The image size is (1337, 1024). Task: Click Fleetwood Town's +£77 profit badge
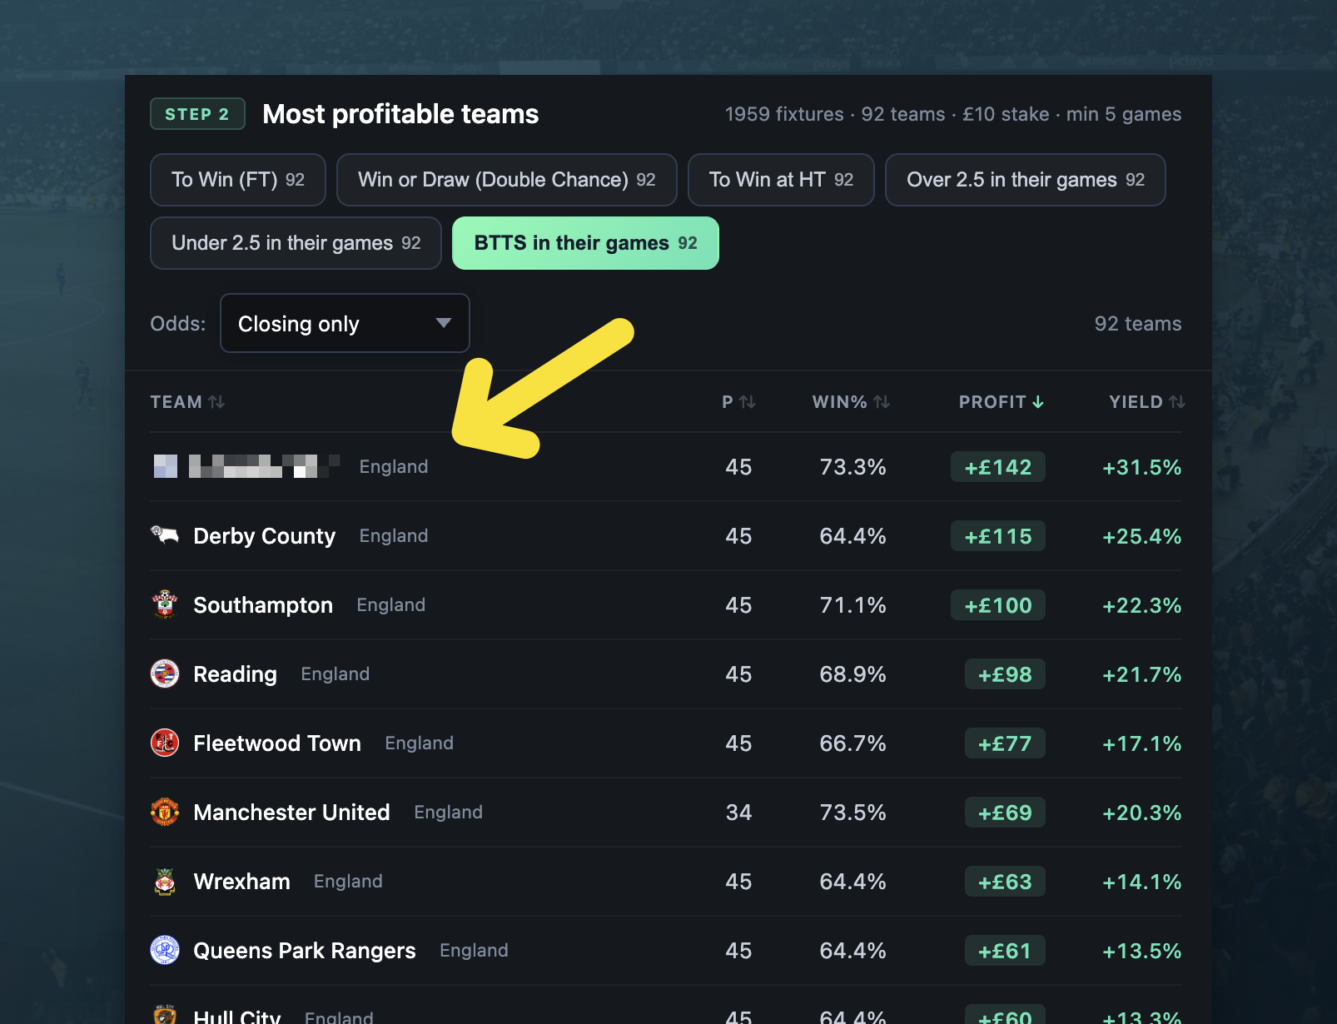coord(1005,743)
